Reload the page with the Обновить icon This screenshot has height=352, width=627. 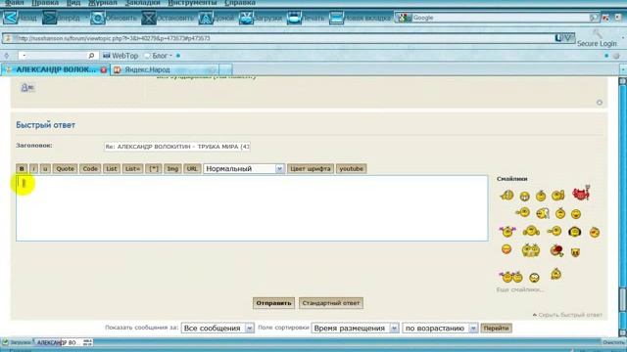pyautogui.click(x=98, y=18)
